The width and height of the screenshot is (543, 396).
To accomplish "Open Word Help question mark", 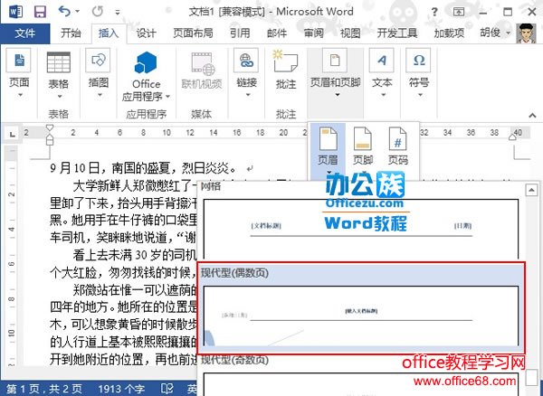I will pyautogui.click(x=434, y=12).
